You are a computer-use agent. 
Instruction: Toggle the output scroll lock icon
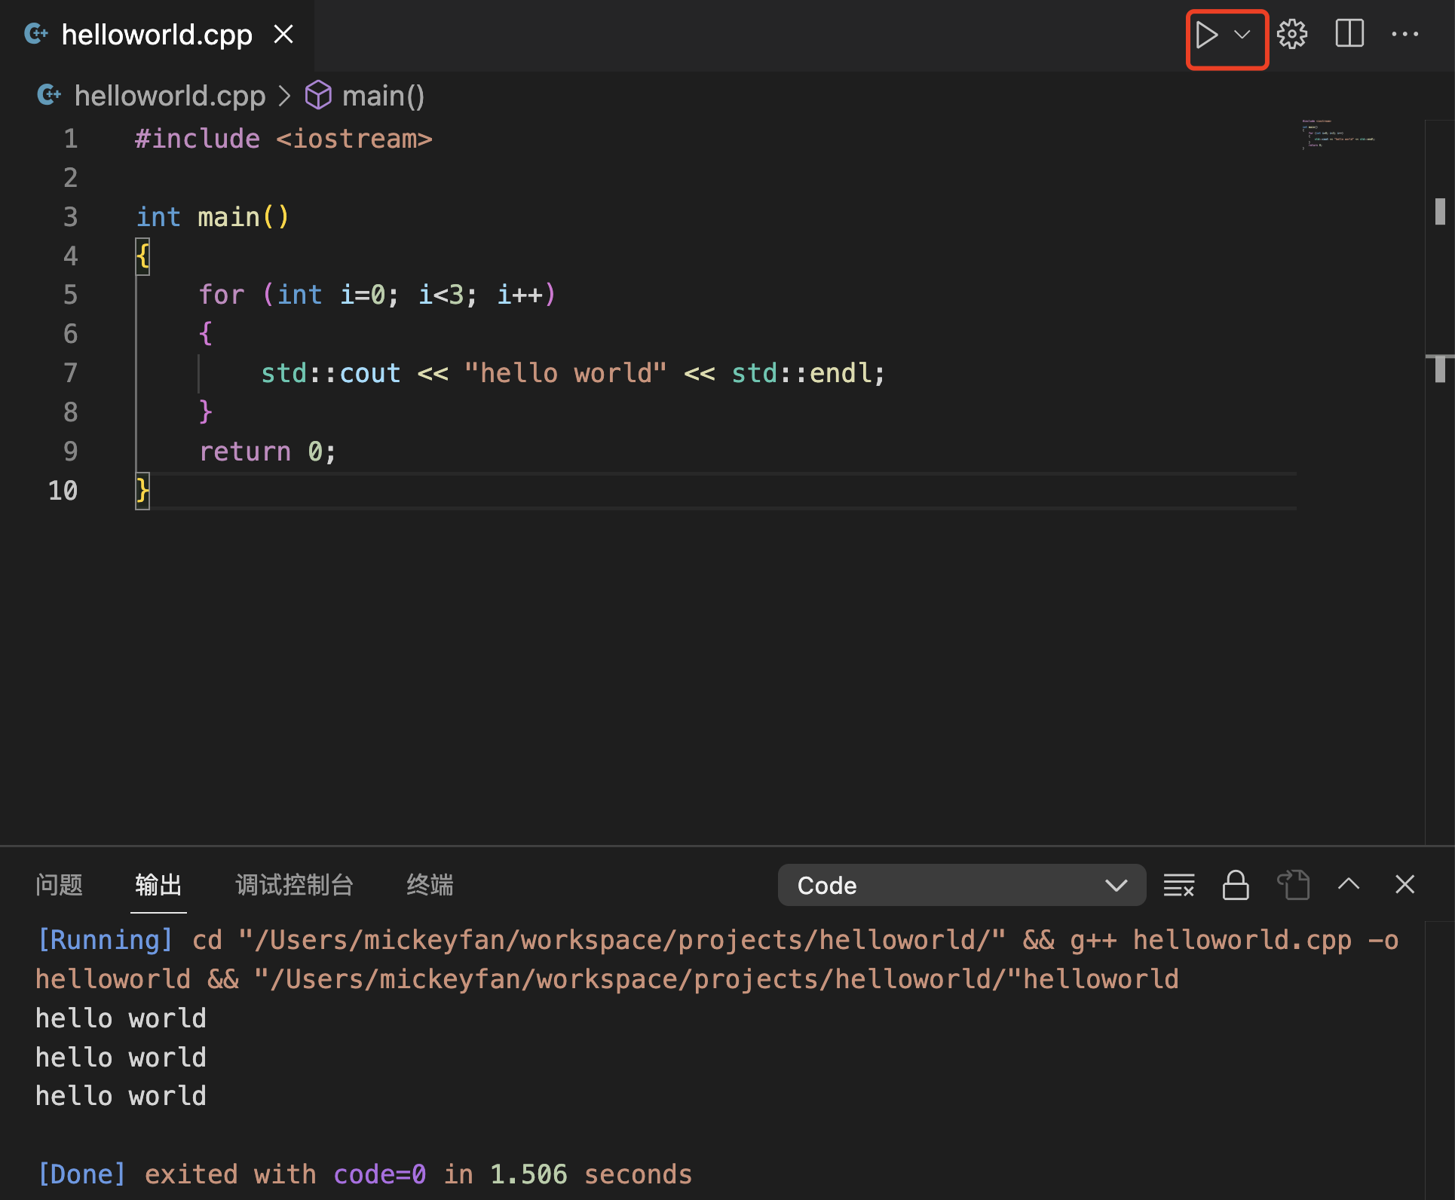(1236, 885)
